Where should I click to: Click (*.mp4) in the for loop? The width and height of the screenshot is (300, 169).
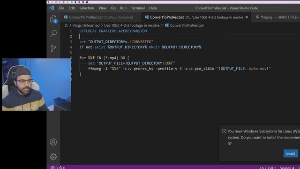point(111,58)
